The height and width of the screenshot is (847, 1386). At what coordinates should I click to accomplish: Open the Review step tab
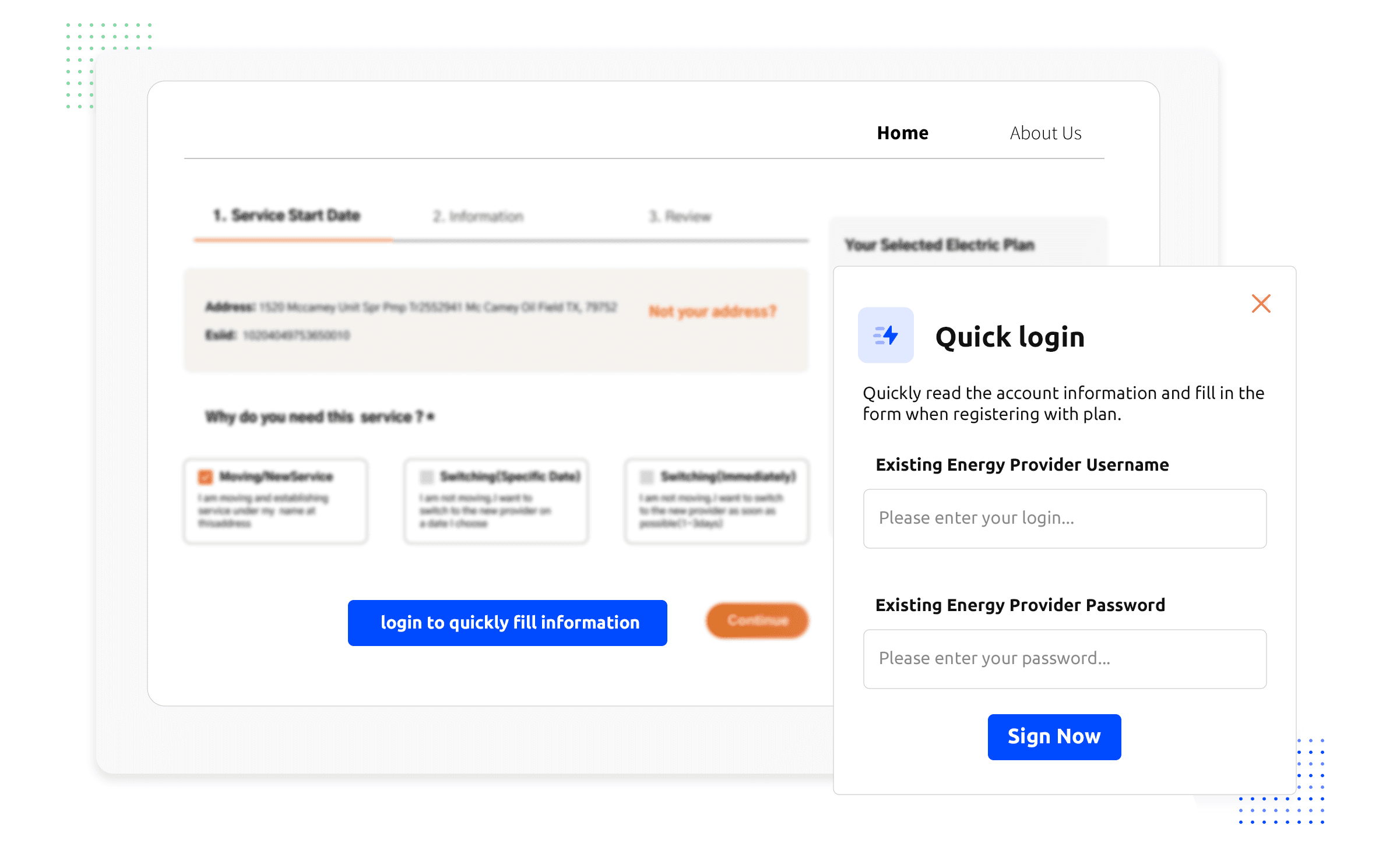[x=680, y=217]
